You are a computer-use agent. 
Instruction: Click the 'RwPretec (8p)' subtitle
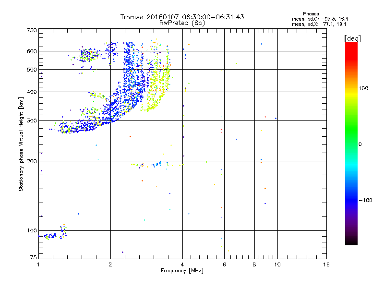point(182,23)
